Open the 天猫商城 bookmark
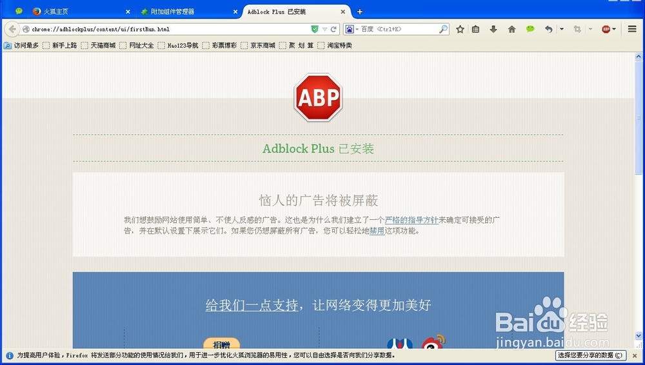This screenshot has height=365, width=645. [x=98, y=45]
